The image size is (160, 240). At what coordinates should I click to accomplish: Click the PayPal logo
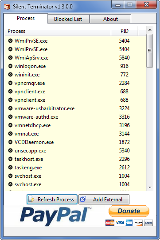(x=56, y=216)
